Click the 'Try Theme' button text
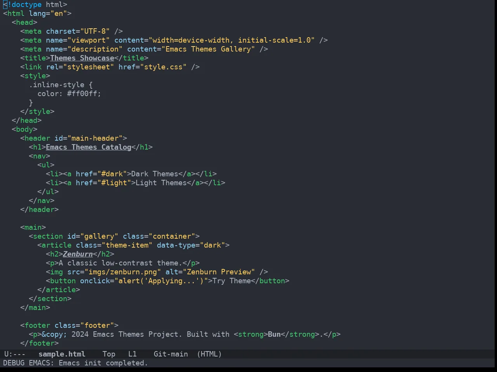 tap(232, 281)
